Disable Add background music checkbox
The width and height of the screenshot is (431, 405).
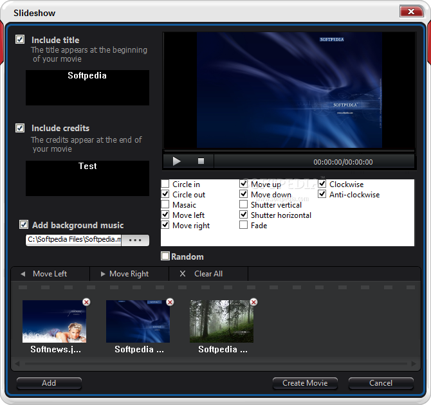pos(24,224)
